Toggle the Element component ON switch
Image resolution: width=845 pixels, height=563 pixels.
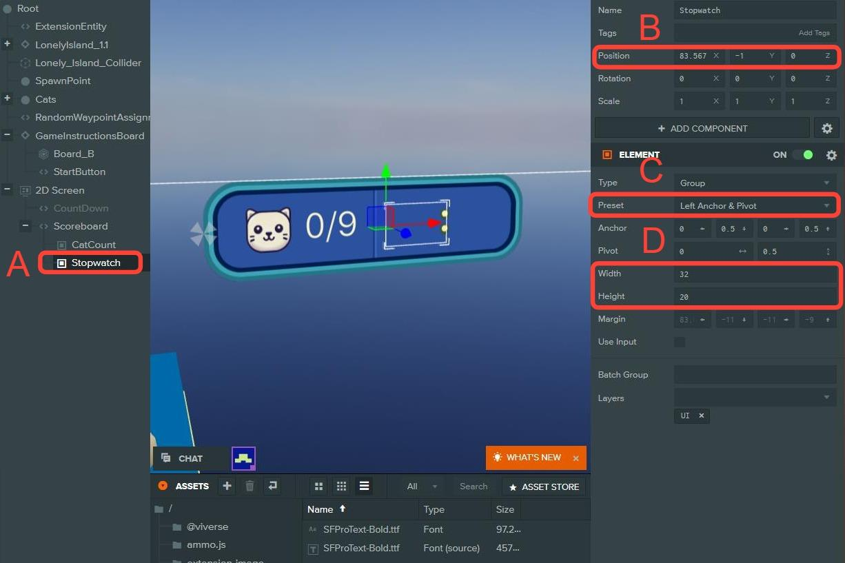point(802,155)
